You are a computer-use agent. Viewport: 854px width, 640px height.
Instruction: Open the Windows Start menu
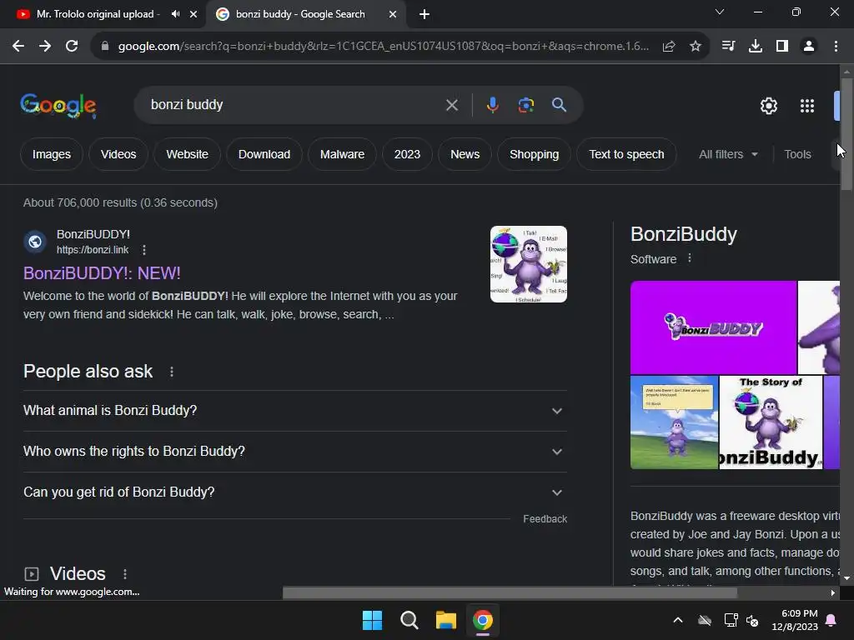[373, 620]
